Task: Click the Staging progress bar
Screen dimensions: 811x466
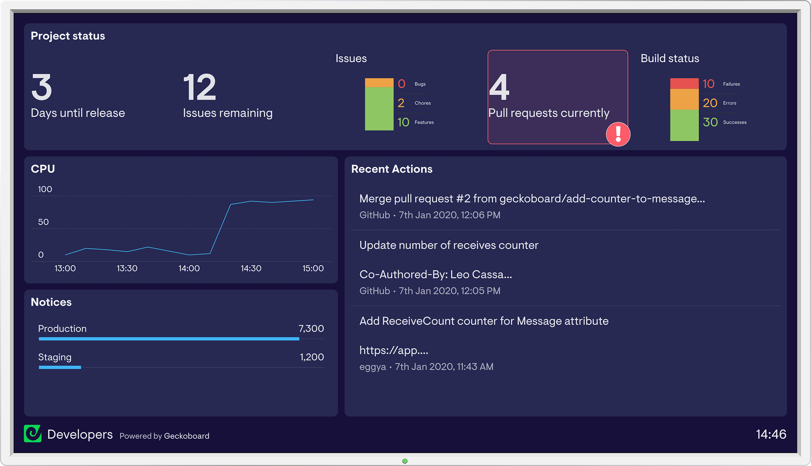Action: (x=59, y=367)
